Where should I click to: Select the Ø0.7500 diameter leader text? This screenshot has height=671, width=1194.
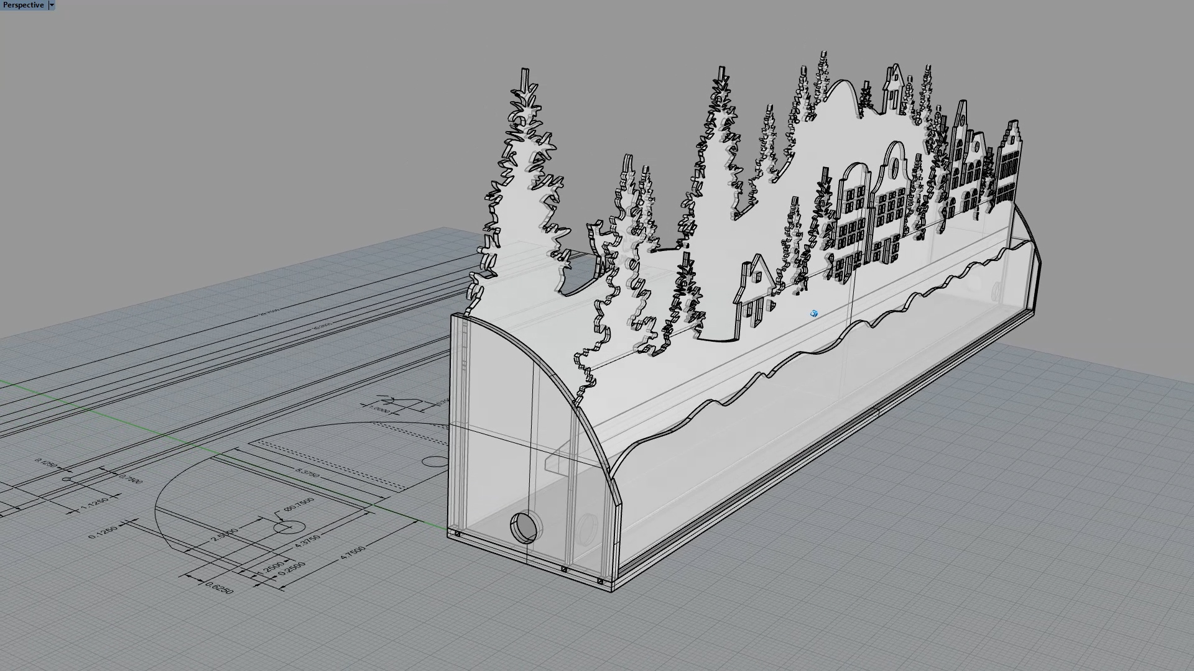[298, 504]
